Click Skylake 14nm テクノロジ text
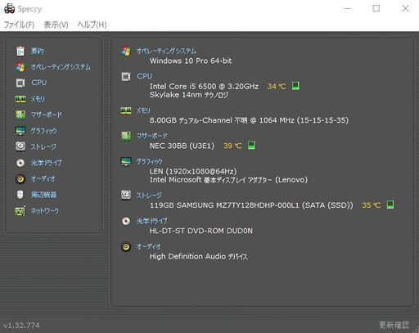 click(x=189, y=95)
